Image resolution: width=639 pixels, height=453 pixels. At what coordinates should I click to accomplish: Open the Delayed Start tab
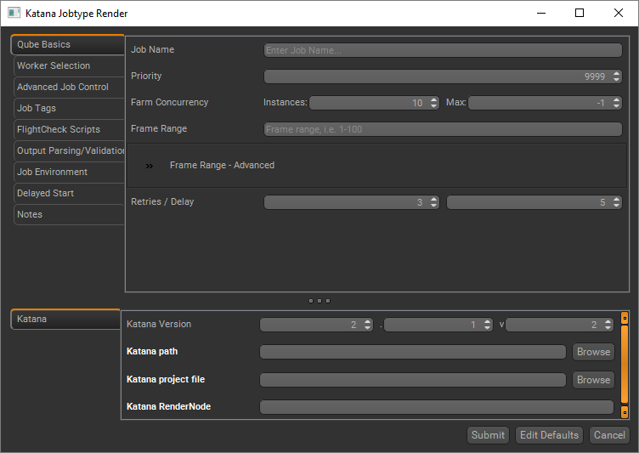[70, 193]
